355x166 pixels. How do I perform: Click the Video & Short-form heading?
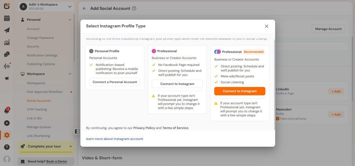coord(102,158)
